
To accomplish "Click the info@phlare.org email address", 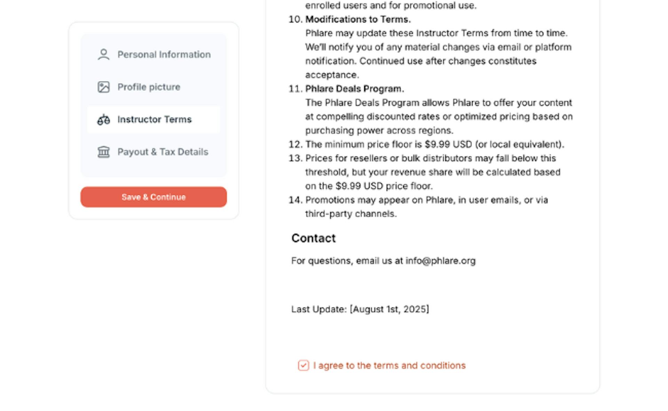I will click(x=440, y=261).
